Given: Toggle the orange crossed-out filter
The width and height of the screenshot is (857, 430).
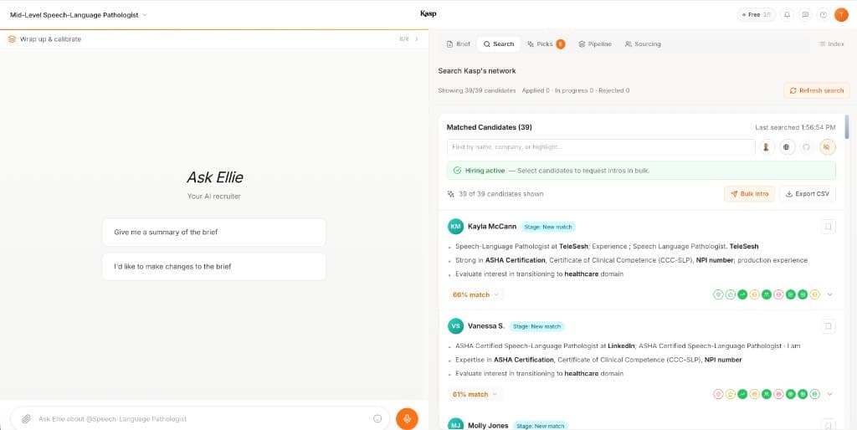Looking at the screenshot, I should click(x=828, y=147).
